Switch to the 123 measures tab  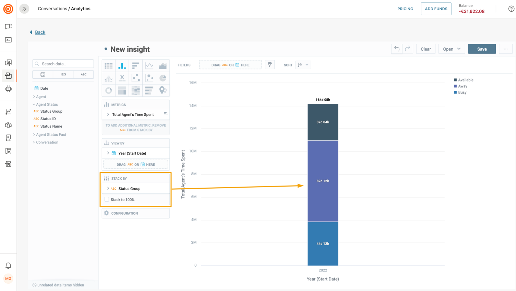[63, 74]
